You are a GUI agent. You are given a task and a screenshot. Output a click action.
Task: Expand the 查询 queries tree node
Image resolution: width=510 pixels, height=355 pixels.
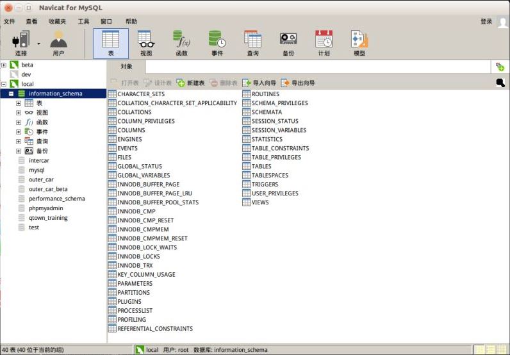(x=19, y=142)
